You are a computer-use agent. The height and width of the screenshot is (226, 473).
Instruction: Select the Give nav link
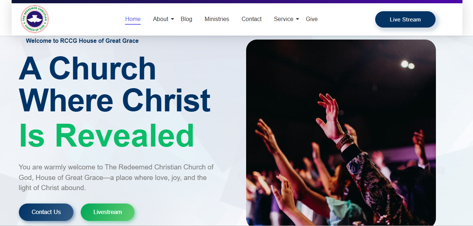312,19
